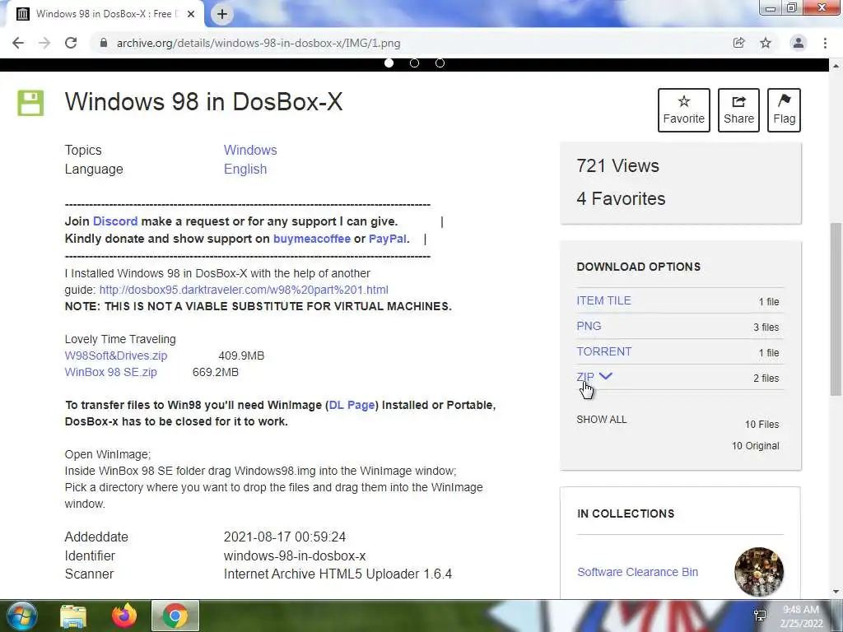
Task: Click the 4 Favorites text
Action: 621,199
